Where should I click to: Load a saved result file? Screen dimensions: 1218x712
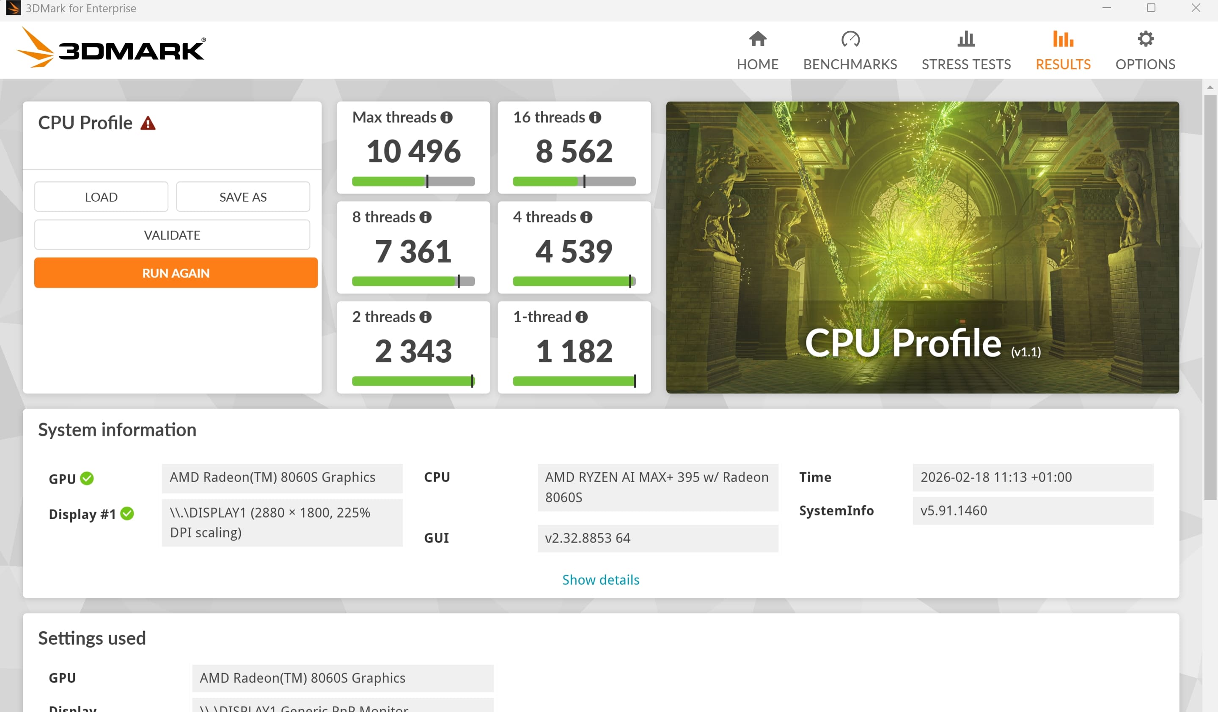coord(101,197)
